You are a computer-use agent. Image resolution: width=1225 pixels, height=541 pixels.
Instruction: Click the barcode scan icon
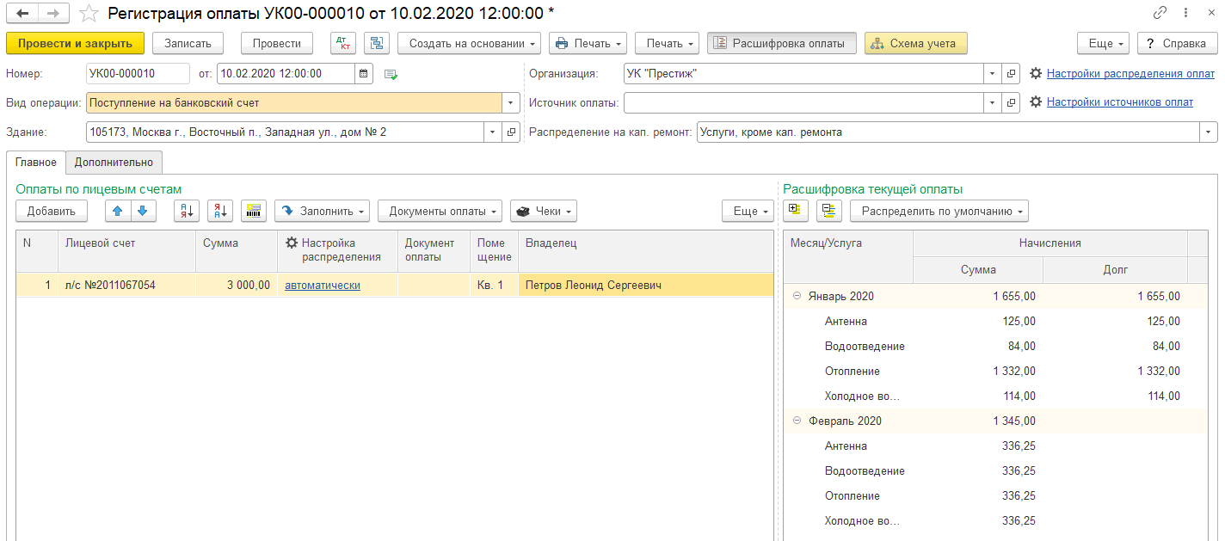[254, 211]
